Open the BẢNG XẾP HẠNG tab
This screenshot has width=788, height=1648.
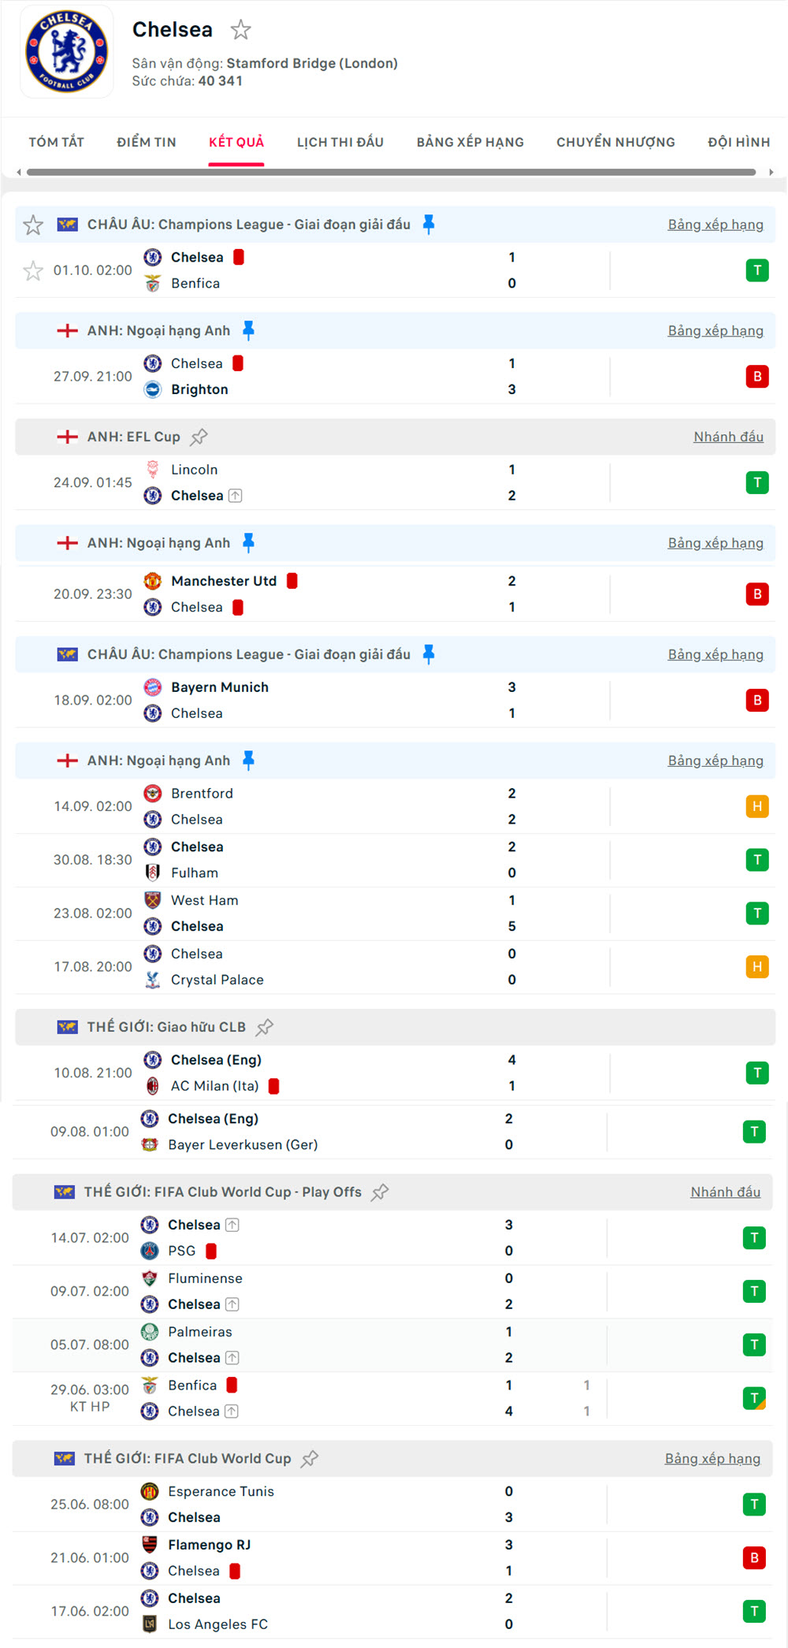click(x=470, y=143)
